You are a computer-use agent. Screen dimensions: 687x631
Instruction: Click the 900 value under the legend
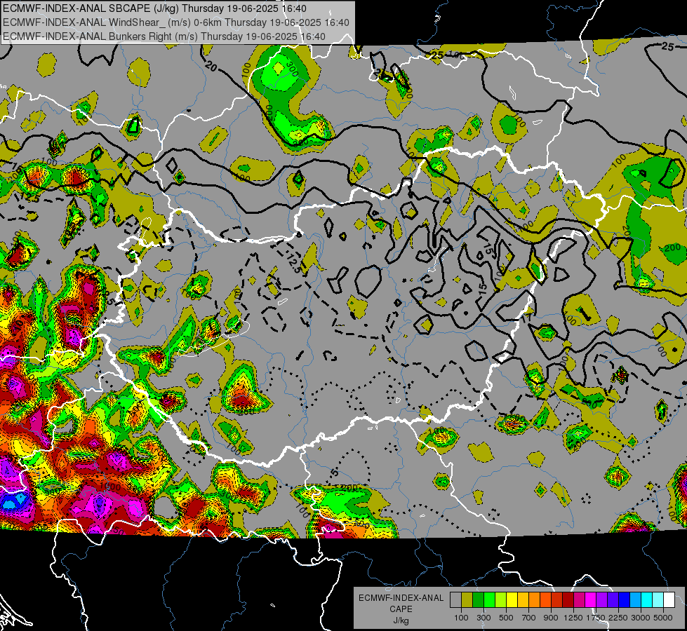[x=551, y=618]
